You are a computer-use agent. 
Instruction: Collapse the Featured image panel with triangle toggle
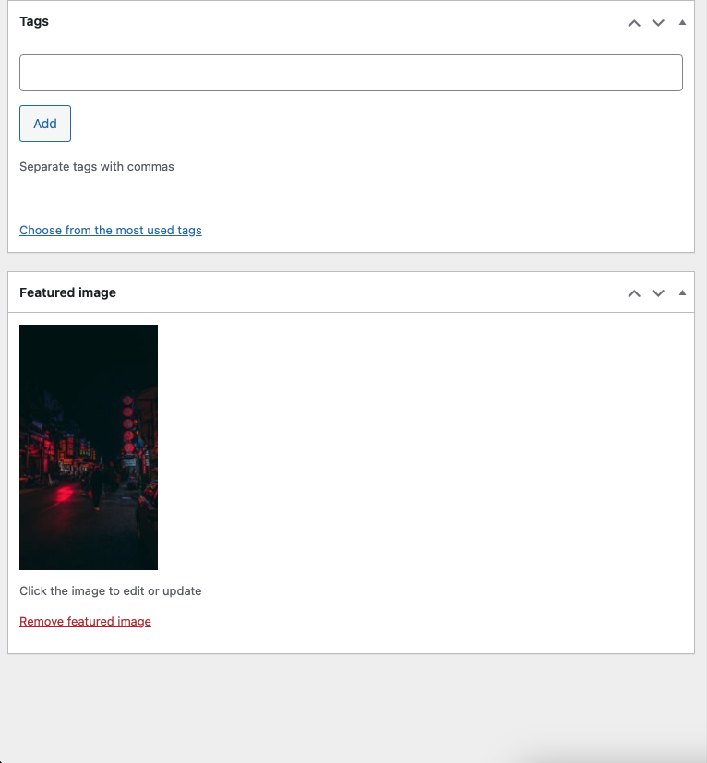pyautogui.click(x=682, y=293)
